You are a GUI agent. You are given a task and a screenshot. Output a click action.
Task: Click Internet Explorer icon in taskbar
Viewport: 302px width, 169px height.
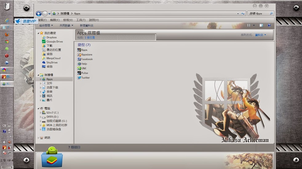[x=7, y=20]
